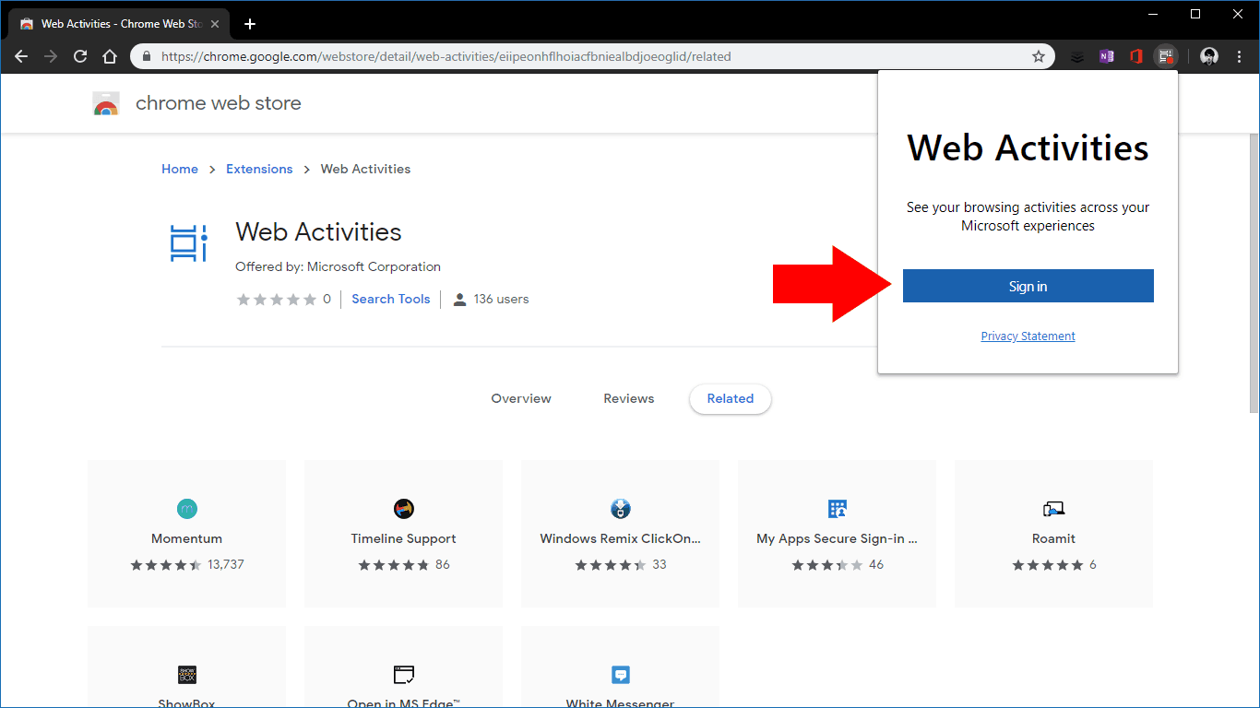The width and height of the screenshot is (1260, 708).
Task: Click the Roamit extension title
Action: [x=1054, y=538]
